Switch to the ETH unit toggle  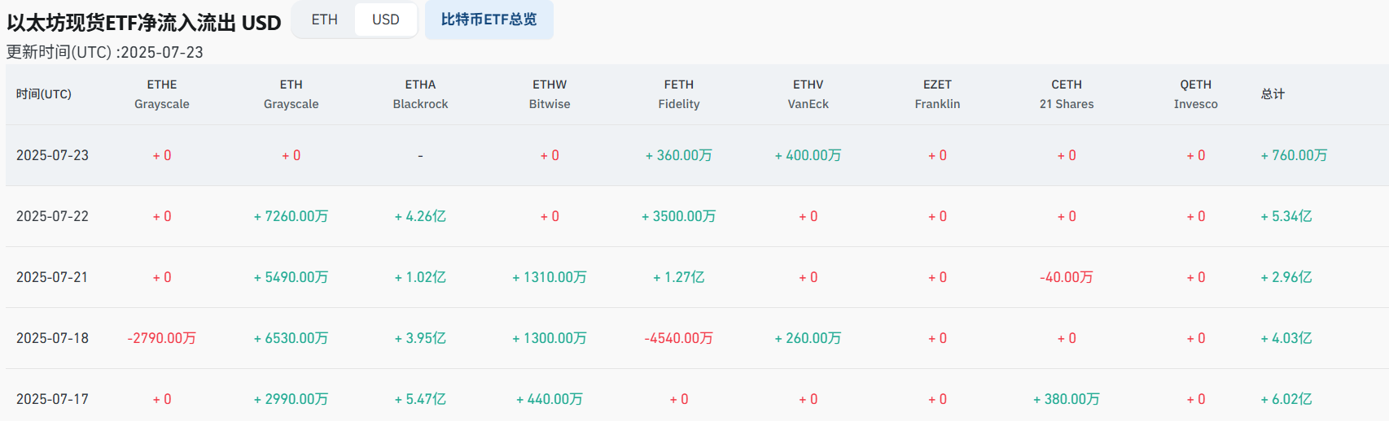pos(324,20)
